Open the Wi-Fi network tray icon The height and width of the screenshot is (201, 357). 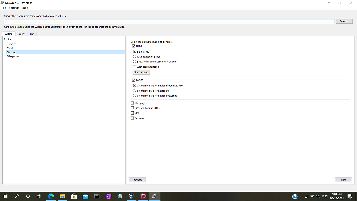307,196
